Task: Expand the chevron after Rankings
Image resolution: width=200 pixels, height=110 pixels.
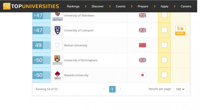Action: click(x=85, y=6)
